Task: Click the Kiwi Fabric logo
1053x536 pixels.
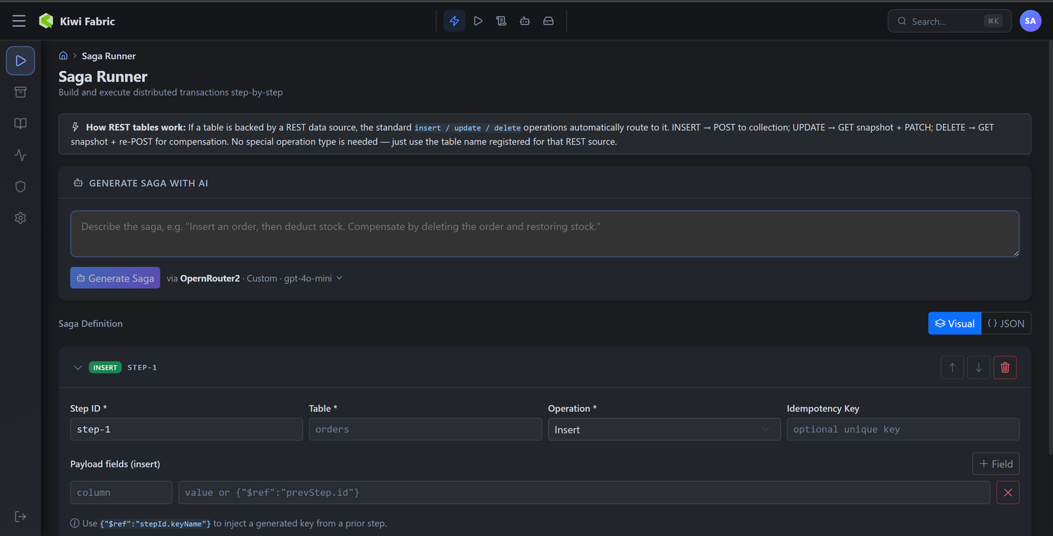Action: coord(46,21)
